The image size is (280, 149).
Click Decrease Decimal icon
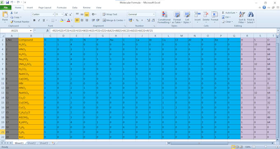tap(153, 20)
